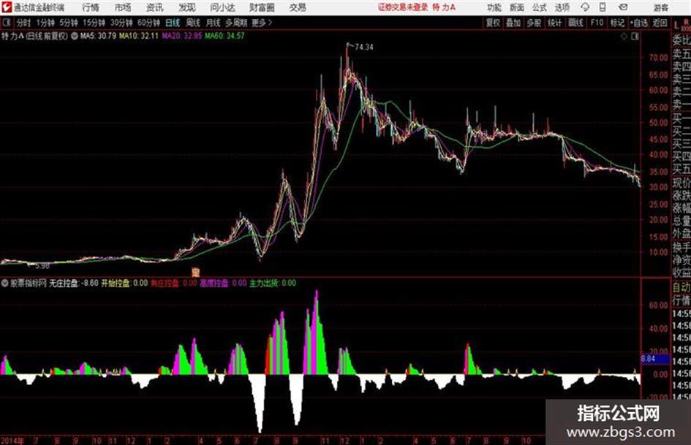Image resolution: width=691 pixels, height=445 pixels.
Task: Switch to the 月线 monthly tab
Action: [x=214, y=23]
